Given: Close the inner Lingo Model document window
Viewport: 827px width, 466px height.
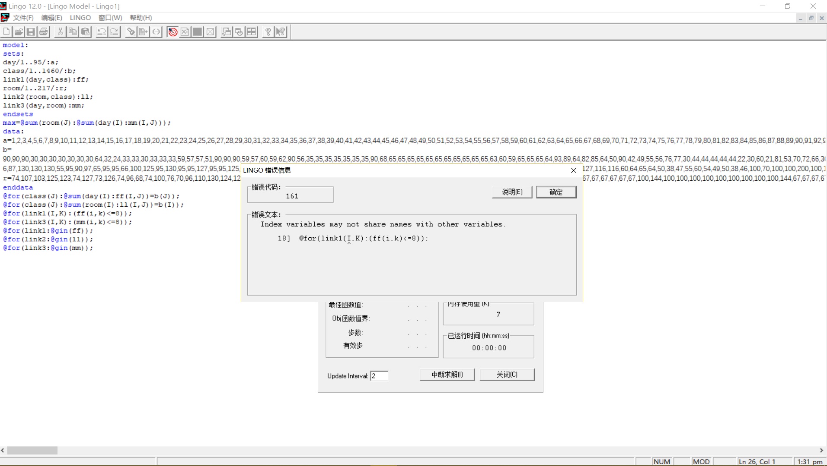Looking at the screenshot, I should coord(822,18).
